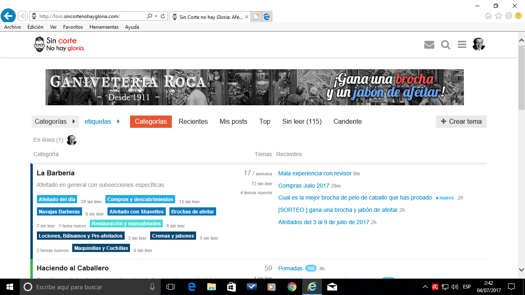Open the Restauración y manualidades subcategory
This screenshot has height=295, width=525.
point(126,224)
